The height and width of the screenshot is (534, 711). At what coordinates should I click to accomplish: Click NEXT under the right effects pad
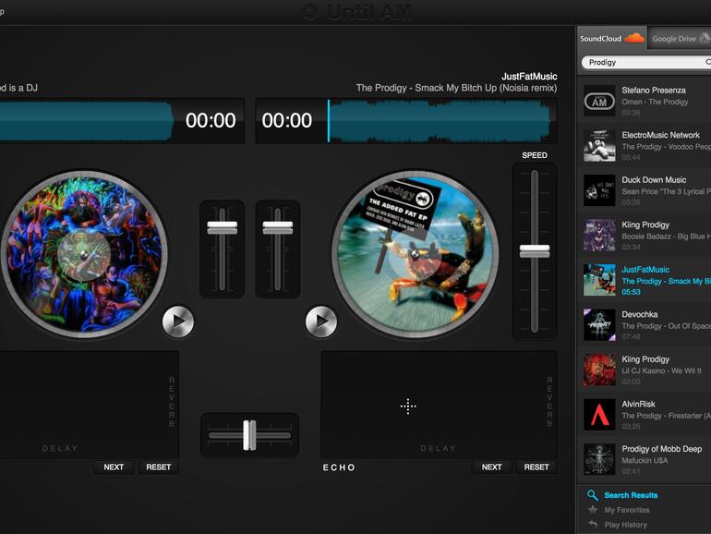click(x=492, y=467)
